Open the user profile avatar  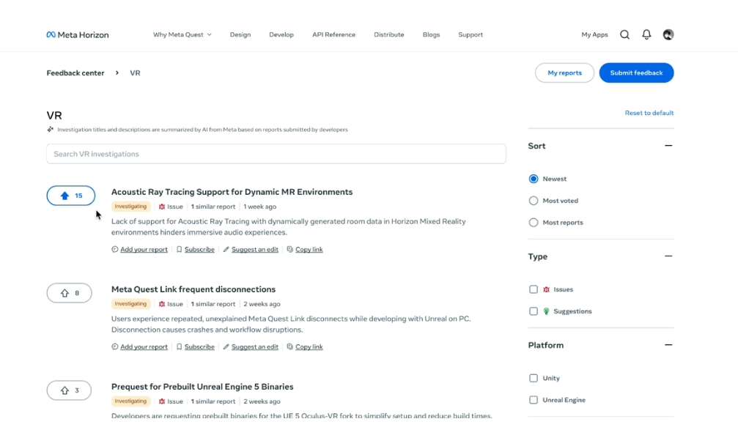[668, 34]
